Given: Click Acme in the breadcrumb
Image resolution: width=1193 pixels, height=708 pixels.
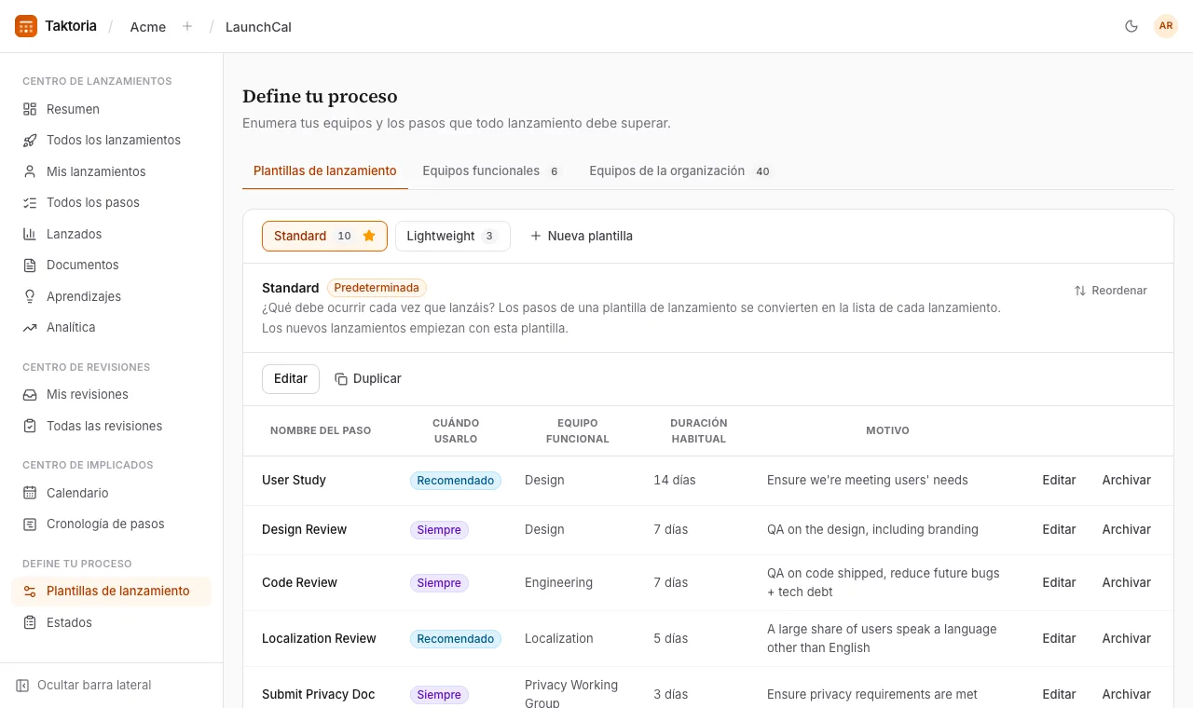Looking at the screenshot, I should click(148, 26).
